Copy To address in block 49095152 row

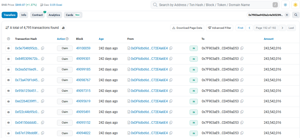(x=242, y=122)
